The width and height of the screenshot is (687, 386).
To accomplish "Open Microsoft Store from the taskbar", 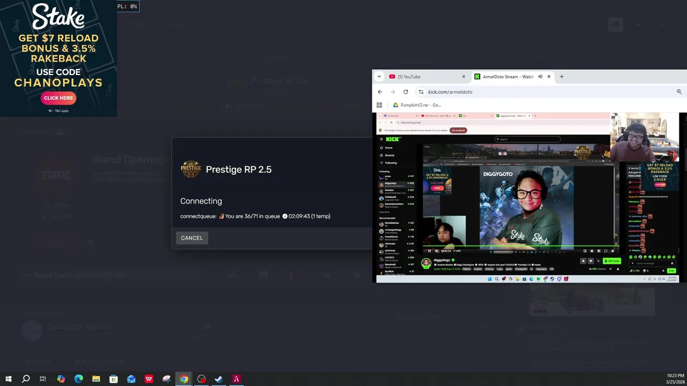I will pyautogui.click(x=113, y=379).
